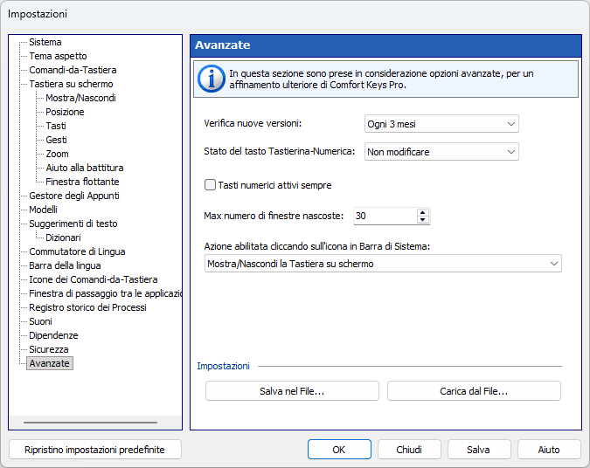Image resolution: width=590 pixels, height=468 pixels.
Task: Increase max hidden windows with up arrow
Action: 422,213
